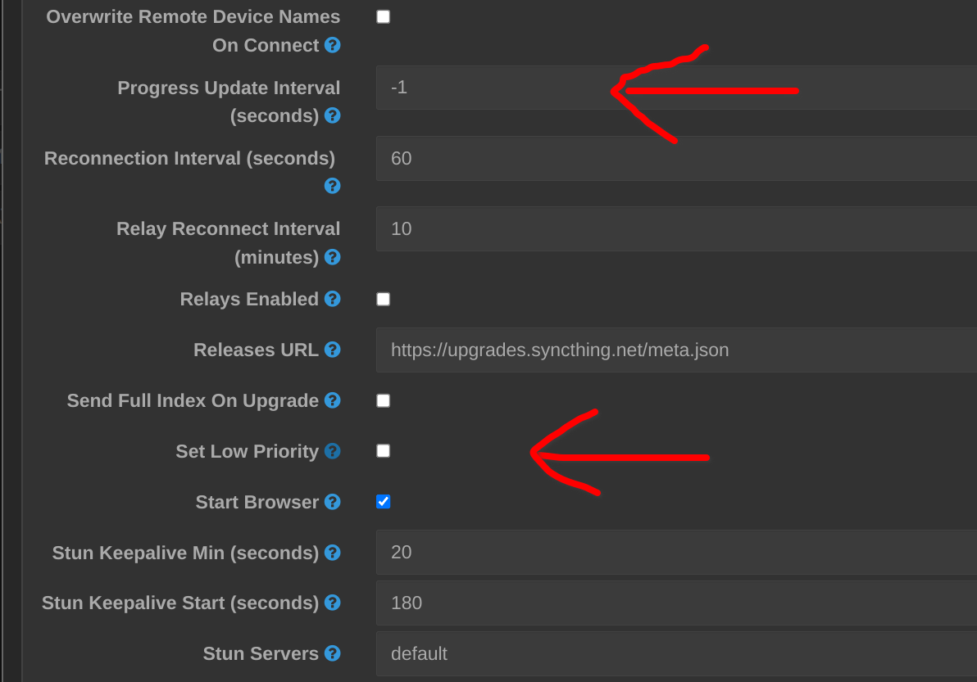
Task: Open help for Progress Update Interval
Action: (x=332, y=115)
